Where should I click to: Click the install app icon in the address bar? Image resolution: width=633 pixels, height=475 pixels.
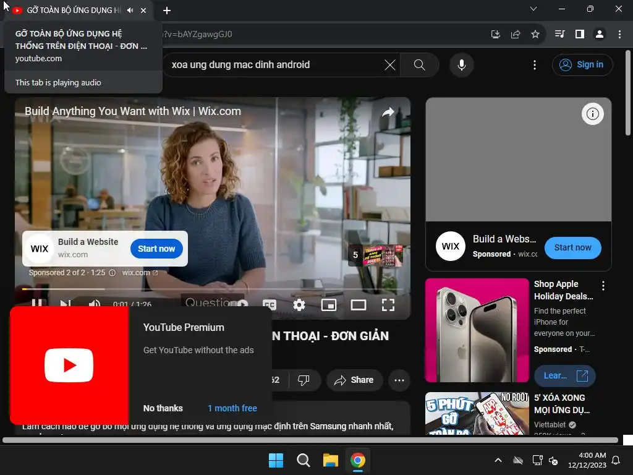[x=495, y=35]
